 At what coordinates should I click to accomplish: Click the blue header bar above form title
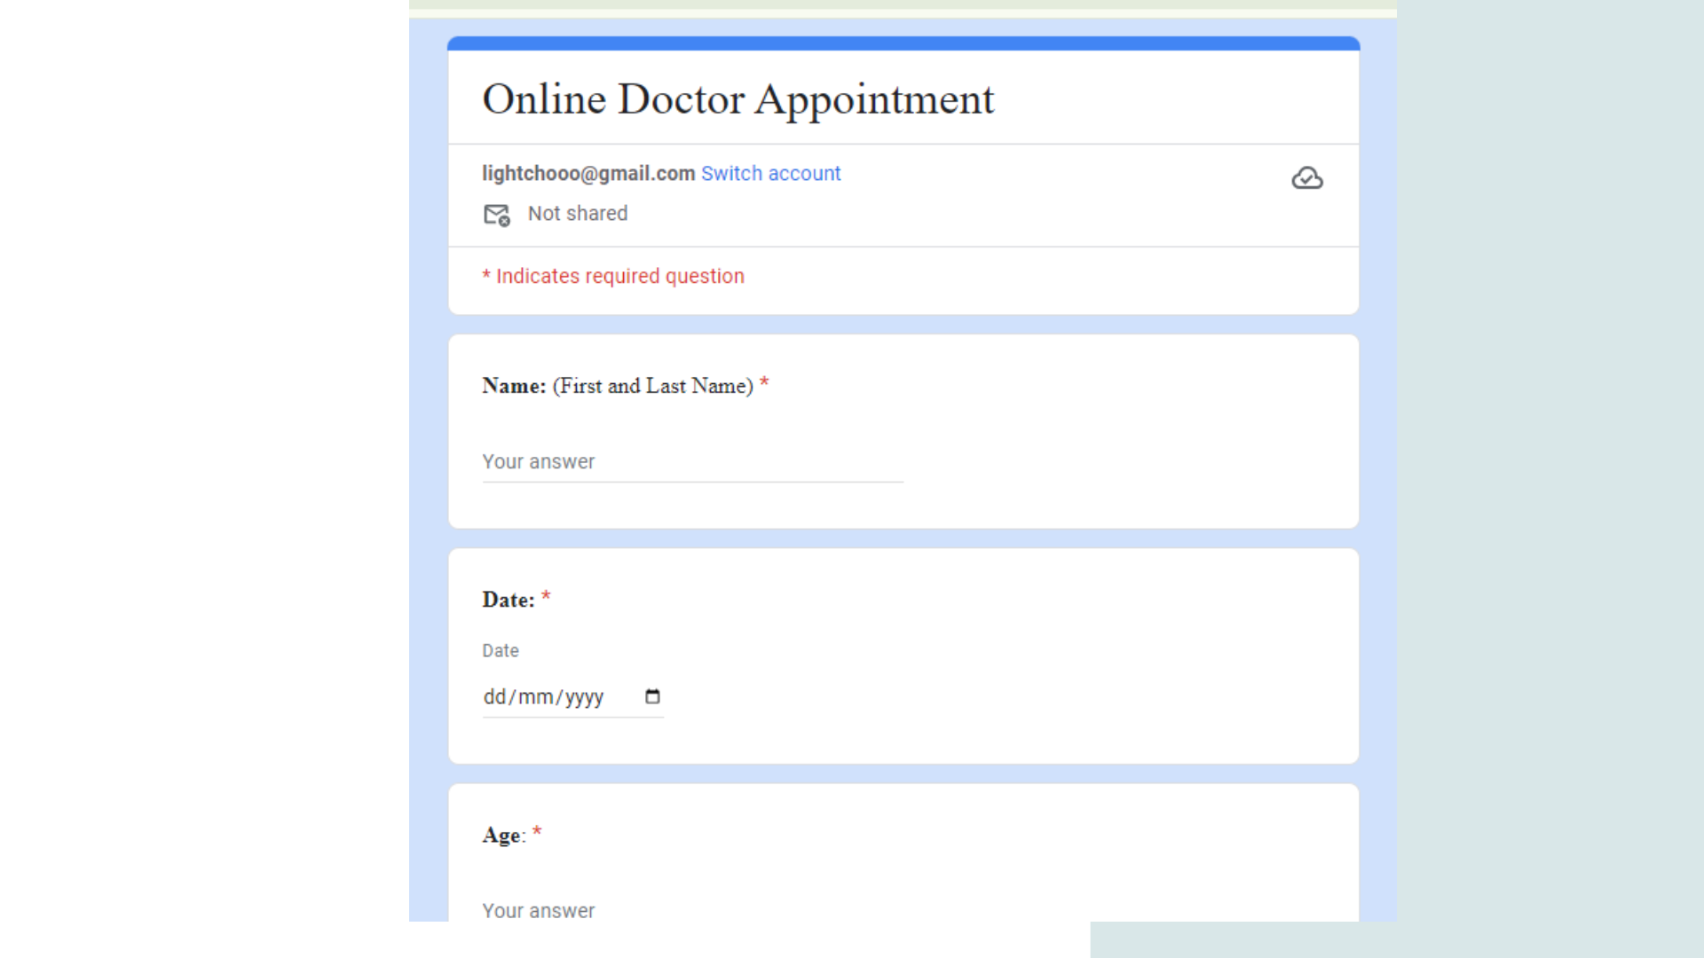903,43
